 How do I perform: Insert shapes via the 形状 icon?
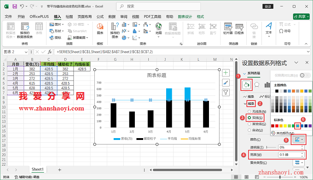pyautogui.click(x=57, y=31)
